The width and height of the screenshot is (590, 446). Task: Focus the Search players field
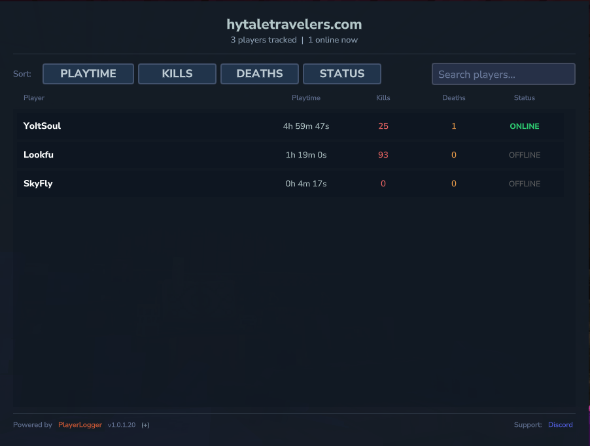(x=504, y=74)
